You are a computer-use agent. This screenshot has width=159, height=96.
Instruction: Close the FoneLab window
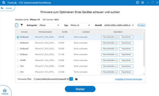157,2
